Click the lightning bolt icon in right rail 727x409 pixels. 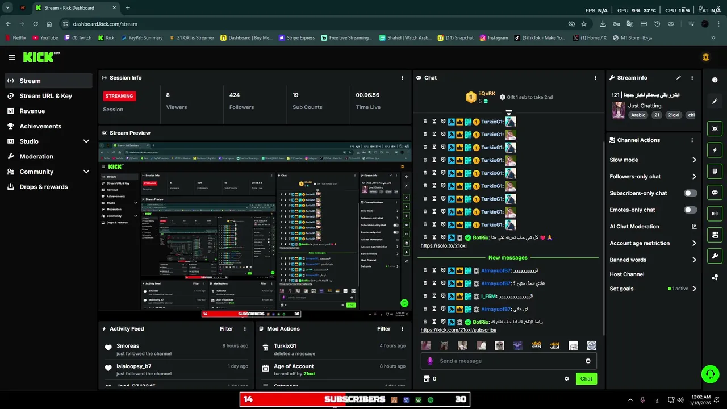(715, 151)
